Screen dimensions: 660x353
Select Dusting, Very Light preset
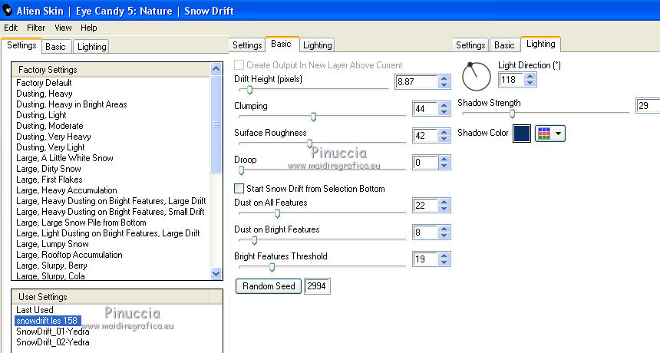[51, 147]
